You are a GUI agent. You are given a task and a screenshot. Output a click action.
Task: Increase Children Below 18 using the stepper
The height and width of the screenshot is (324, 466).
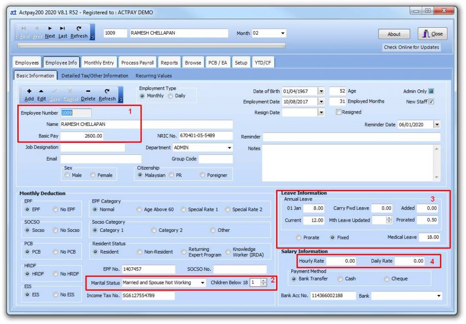[263, 281]
